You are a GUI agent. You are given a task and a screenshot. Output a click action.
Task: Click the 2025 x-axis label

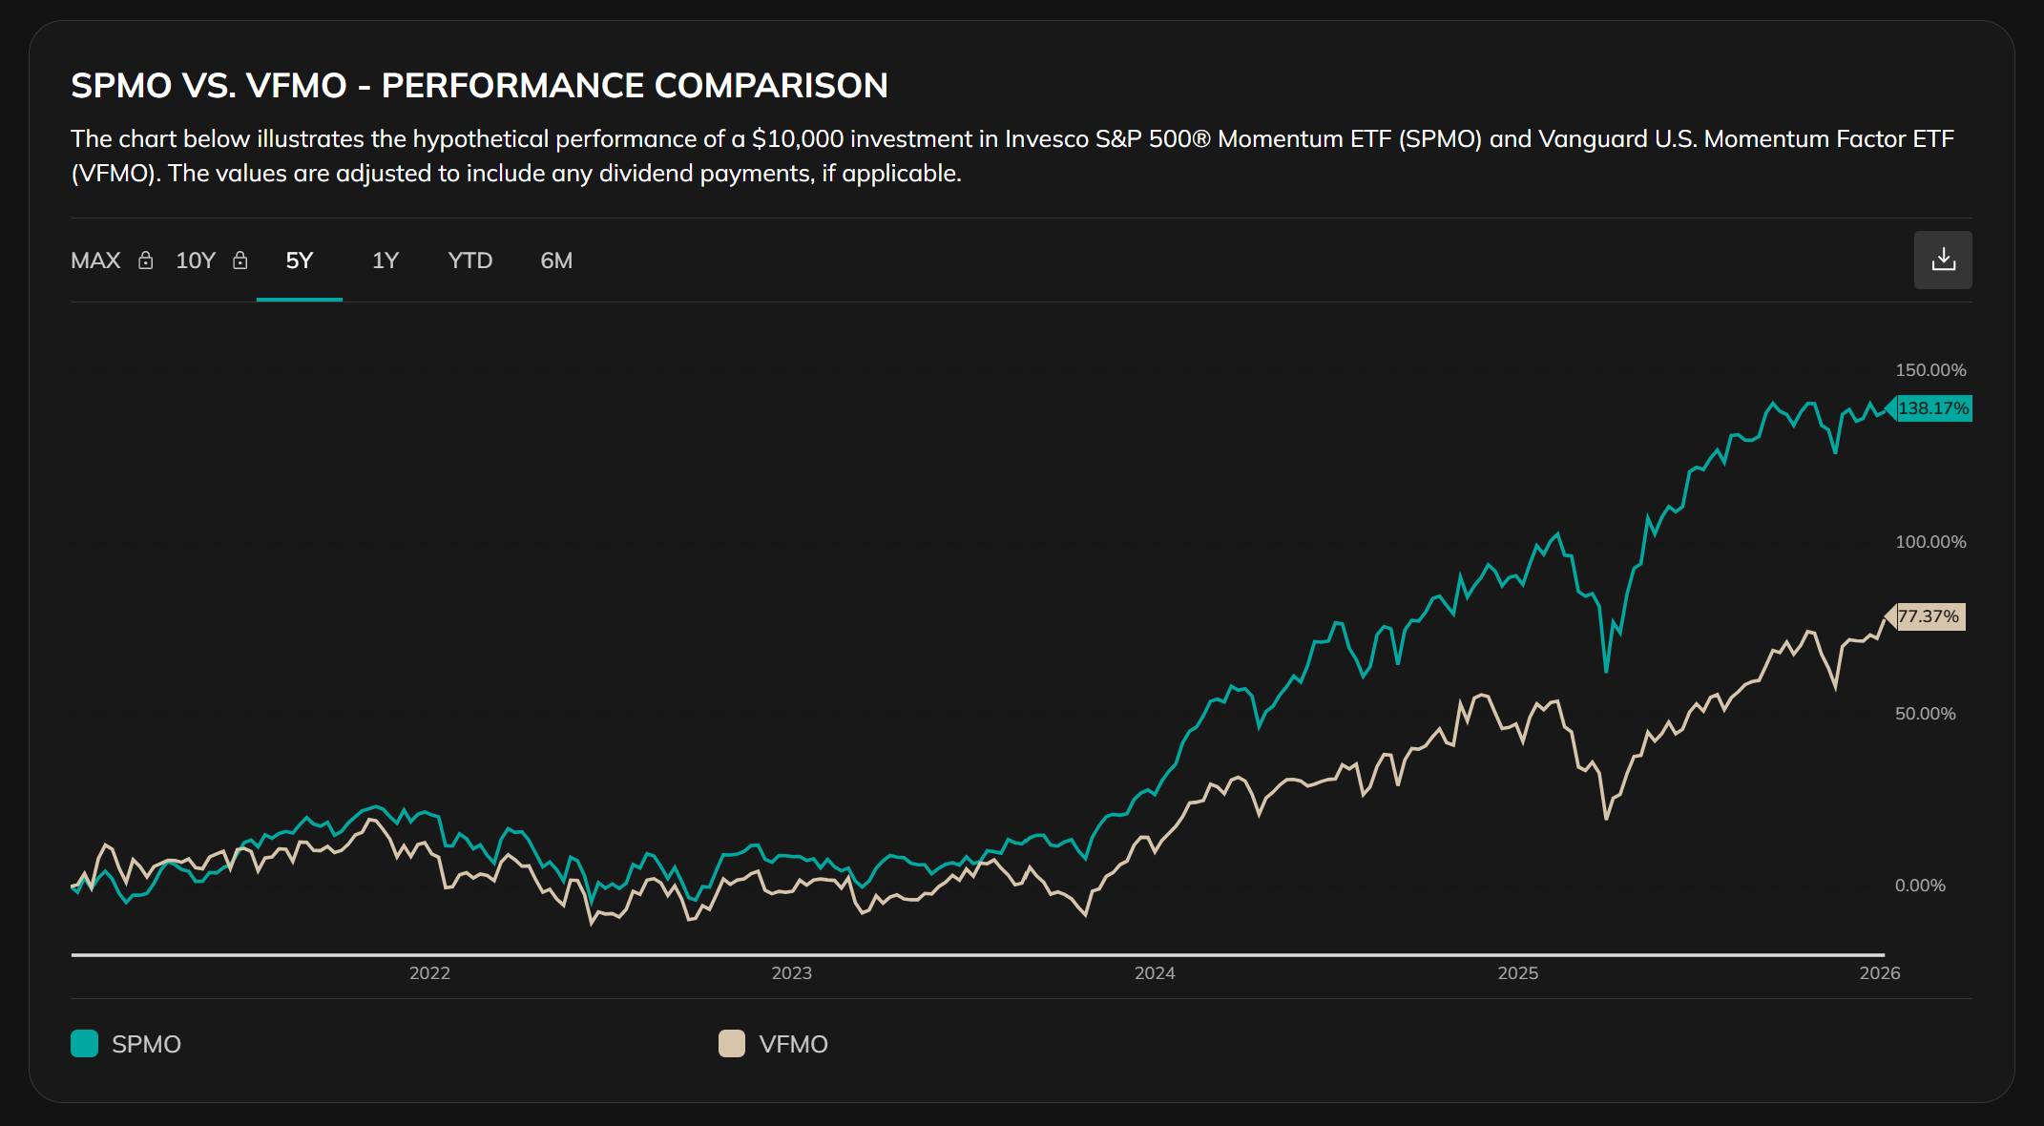(1517, 973)
